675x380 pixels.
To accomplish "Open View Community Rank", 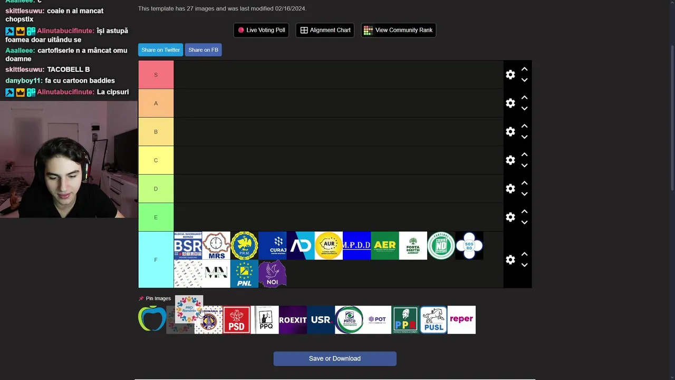I will click(x=398, y=30).
